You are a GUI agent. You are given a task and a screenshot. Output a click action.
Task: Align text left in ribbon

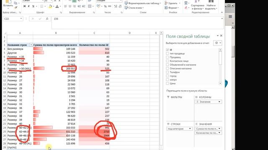(65, 6)
